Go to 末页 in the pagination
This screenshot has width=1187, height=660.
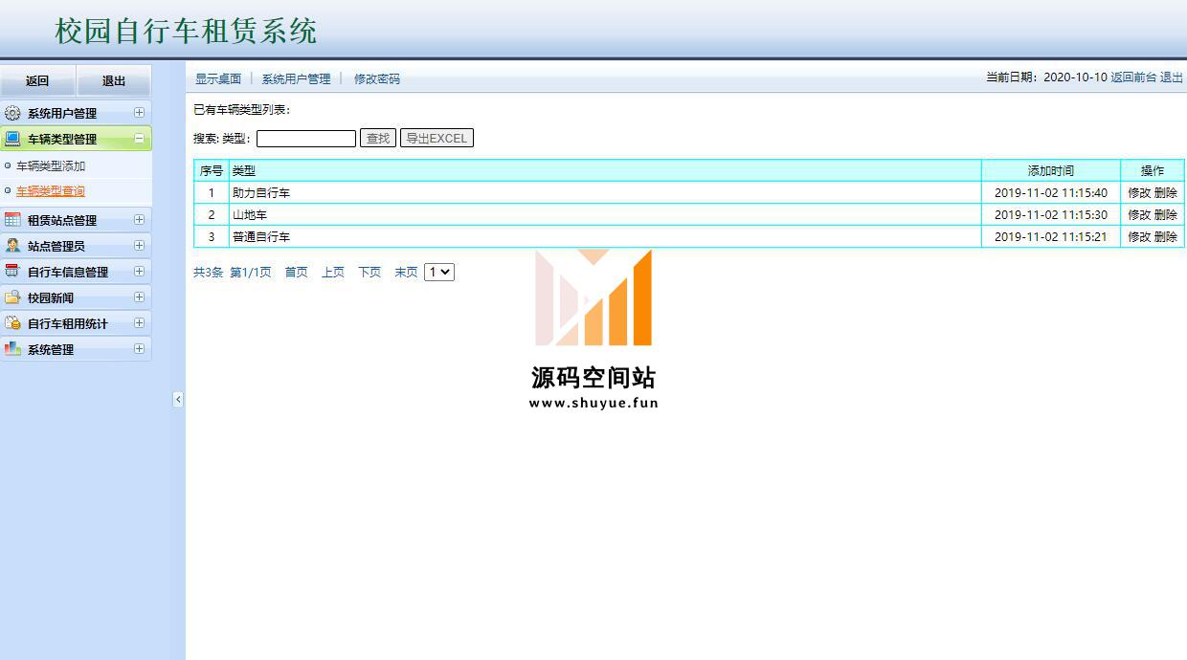(x=406, y=272)
